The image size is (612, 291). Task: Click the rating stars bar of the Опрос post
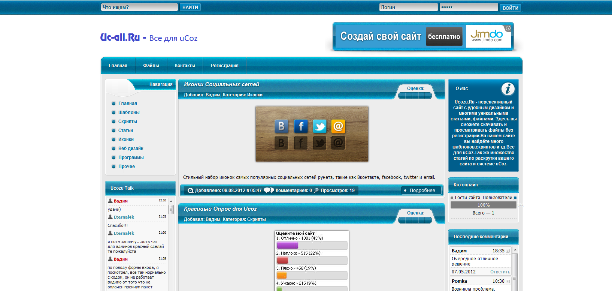(x=415, y=220)
